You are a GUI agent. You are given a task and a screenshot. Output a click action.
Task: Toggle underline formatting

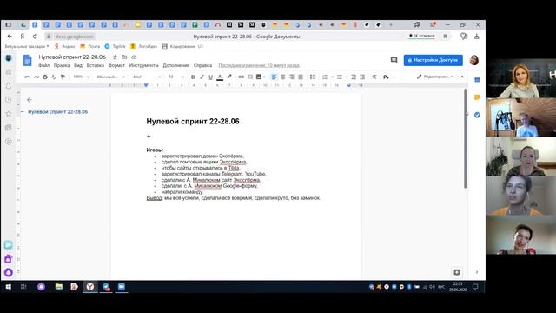pos(210,77)
